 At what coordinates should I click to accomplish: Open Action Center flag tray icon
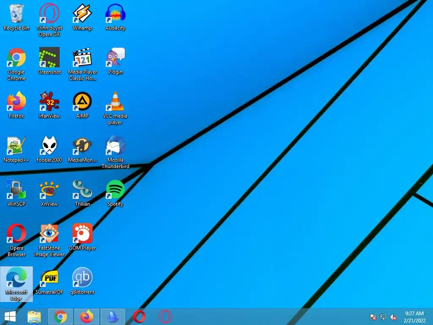pos(373,317)
